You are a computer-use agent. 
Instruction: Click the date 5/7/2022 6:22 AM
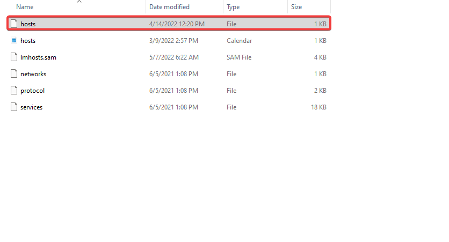click(173, 57)
